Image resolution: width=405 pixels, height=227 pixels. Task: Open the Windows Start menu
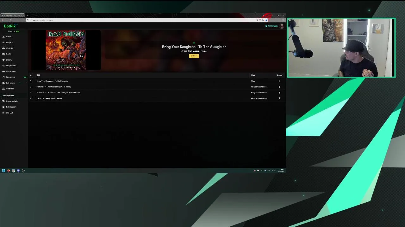(3, 171)
